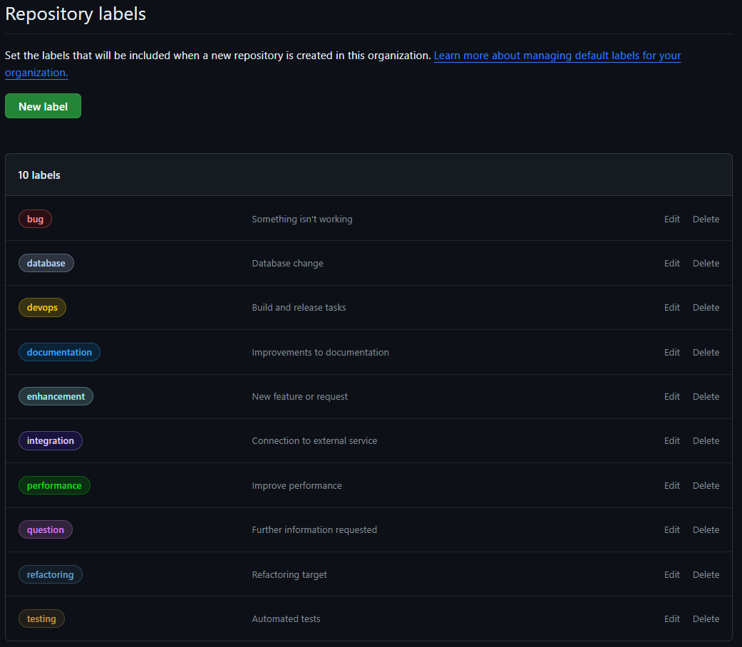Open the yellow devops label badge

click(x=42, y=307)
